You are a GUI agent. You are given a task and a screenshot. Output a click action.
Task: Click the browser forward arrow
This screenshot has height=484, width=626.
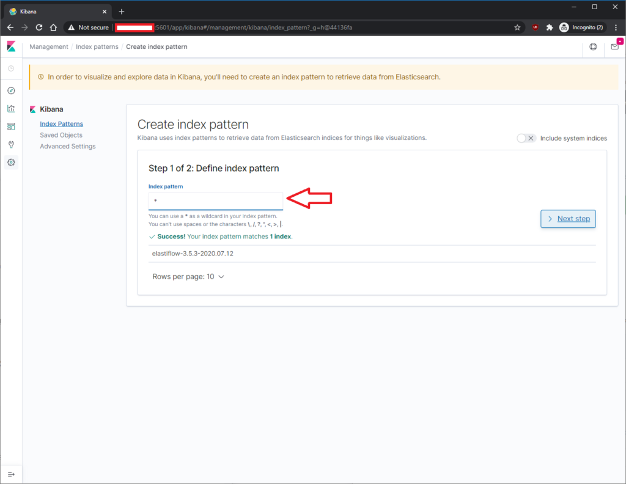pos(24,28)
